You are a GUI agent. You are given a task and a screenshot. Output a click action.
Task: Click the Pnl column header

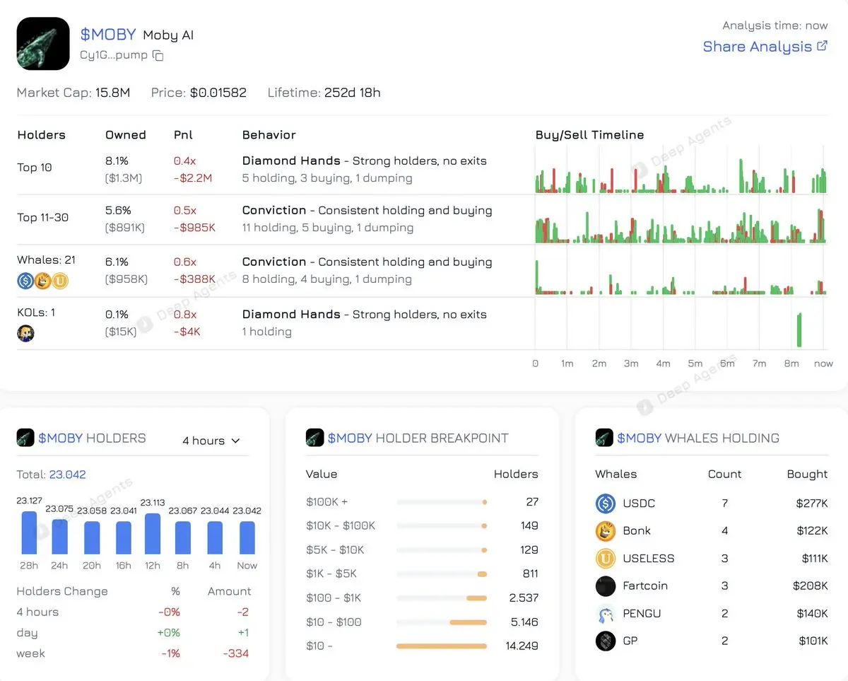[183, 134]
